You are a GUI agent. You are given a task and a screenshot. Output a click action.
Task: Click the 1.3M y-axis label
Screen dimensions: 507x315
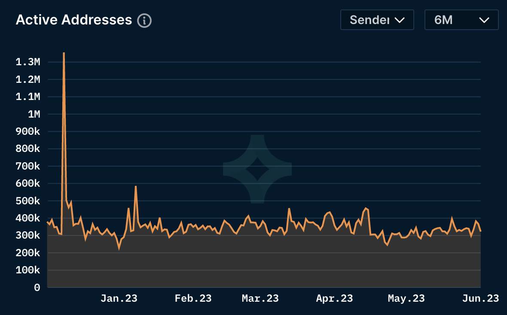pos(28,62)
